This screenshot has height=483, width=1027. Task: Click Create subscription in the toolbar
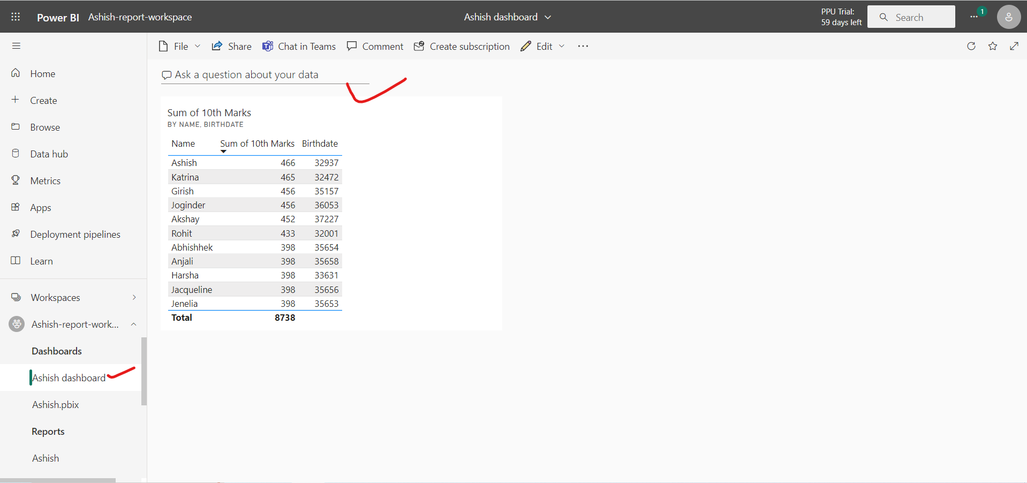click(x=461, y=46)
